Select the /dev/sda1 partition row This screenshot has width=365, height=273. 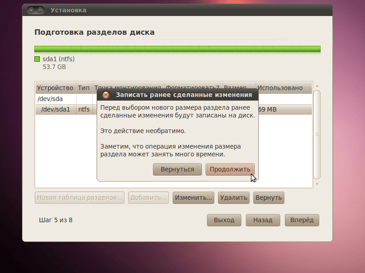(x=174, y=109)
